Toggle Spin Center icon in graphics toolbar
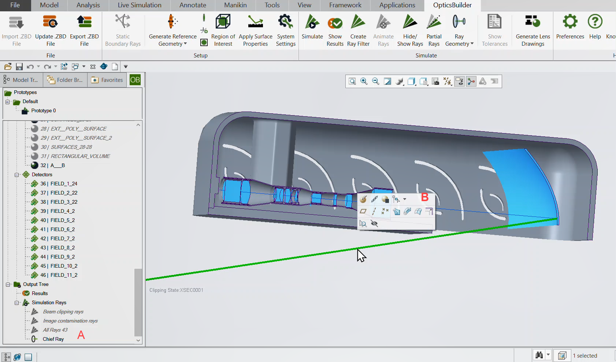Screen dimensions: 616x362 (471, 81)
